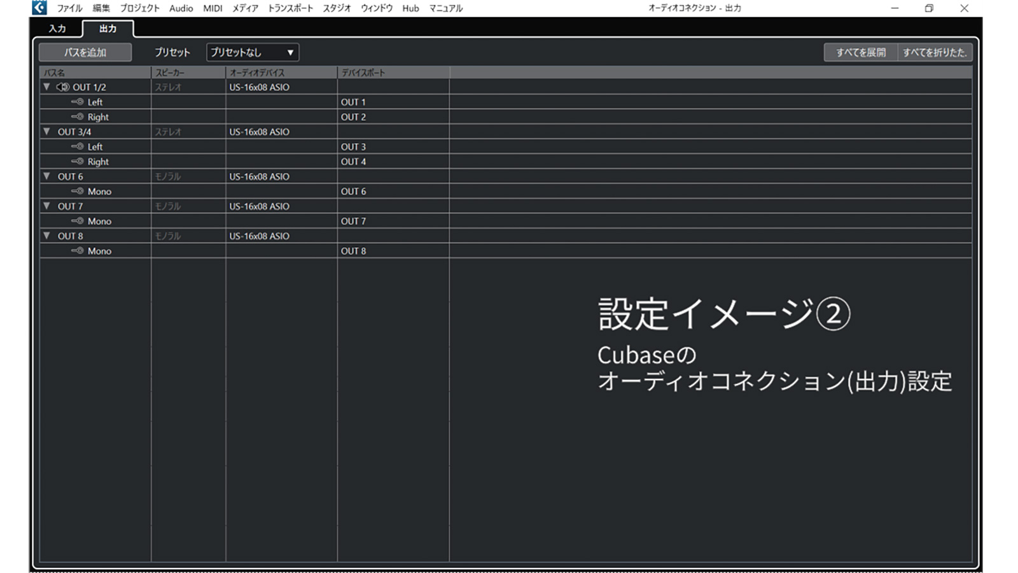Viewport: 1018px width, 573px height.
Task: Select the OUT 7 device port cell
Action: (x=393, y=221)
